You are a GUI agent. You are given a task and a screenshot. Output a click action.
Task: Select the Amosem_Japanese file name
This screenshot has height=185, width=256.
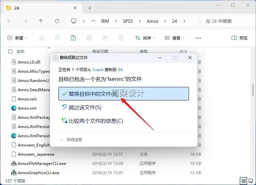click(36, 154)
